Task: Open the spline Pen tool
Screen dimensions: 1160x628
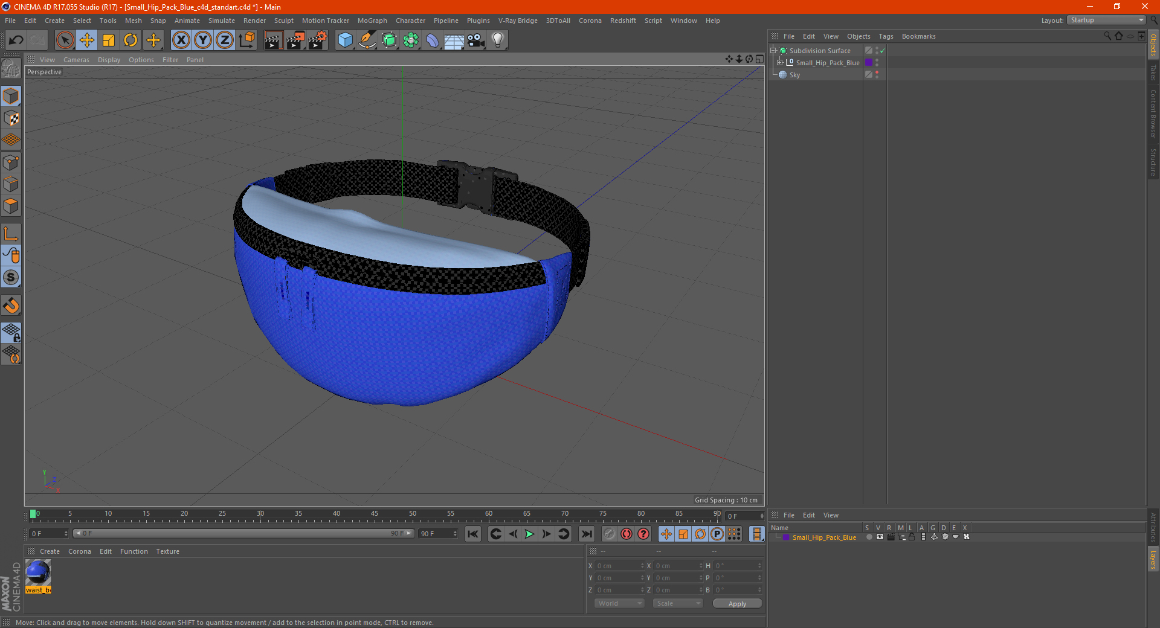Action: click(367, 40)
